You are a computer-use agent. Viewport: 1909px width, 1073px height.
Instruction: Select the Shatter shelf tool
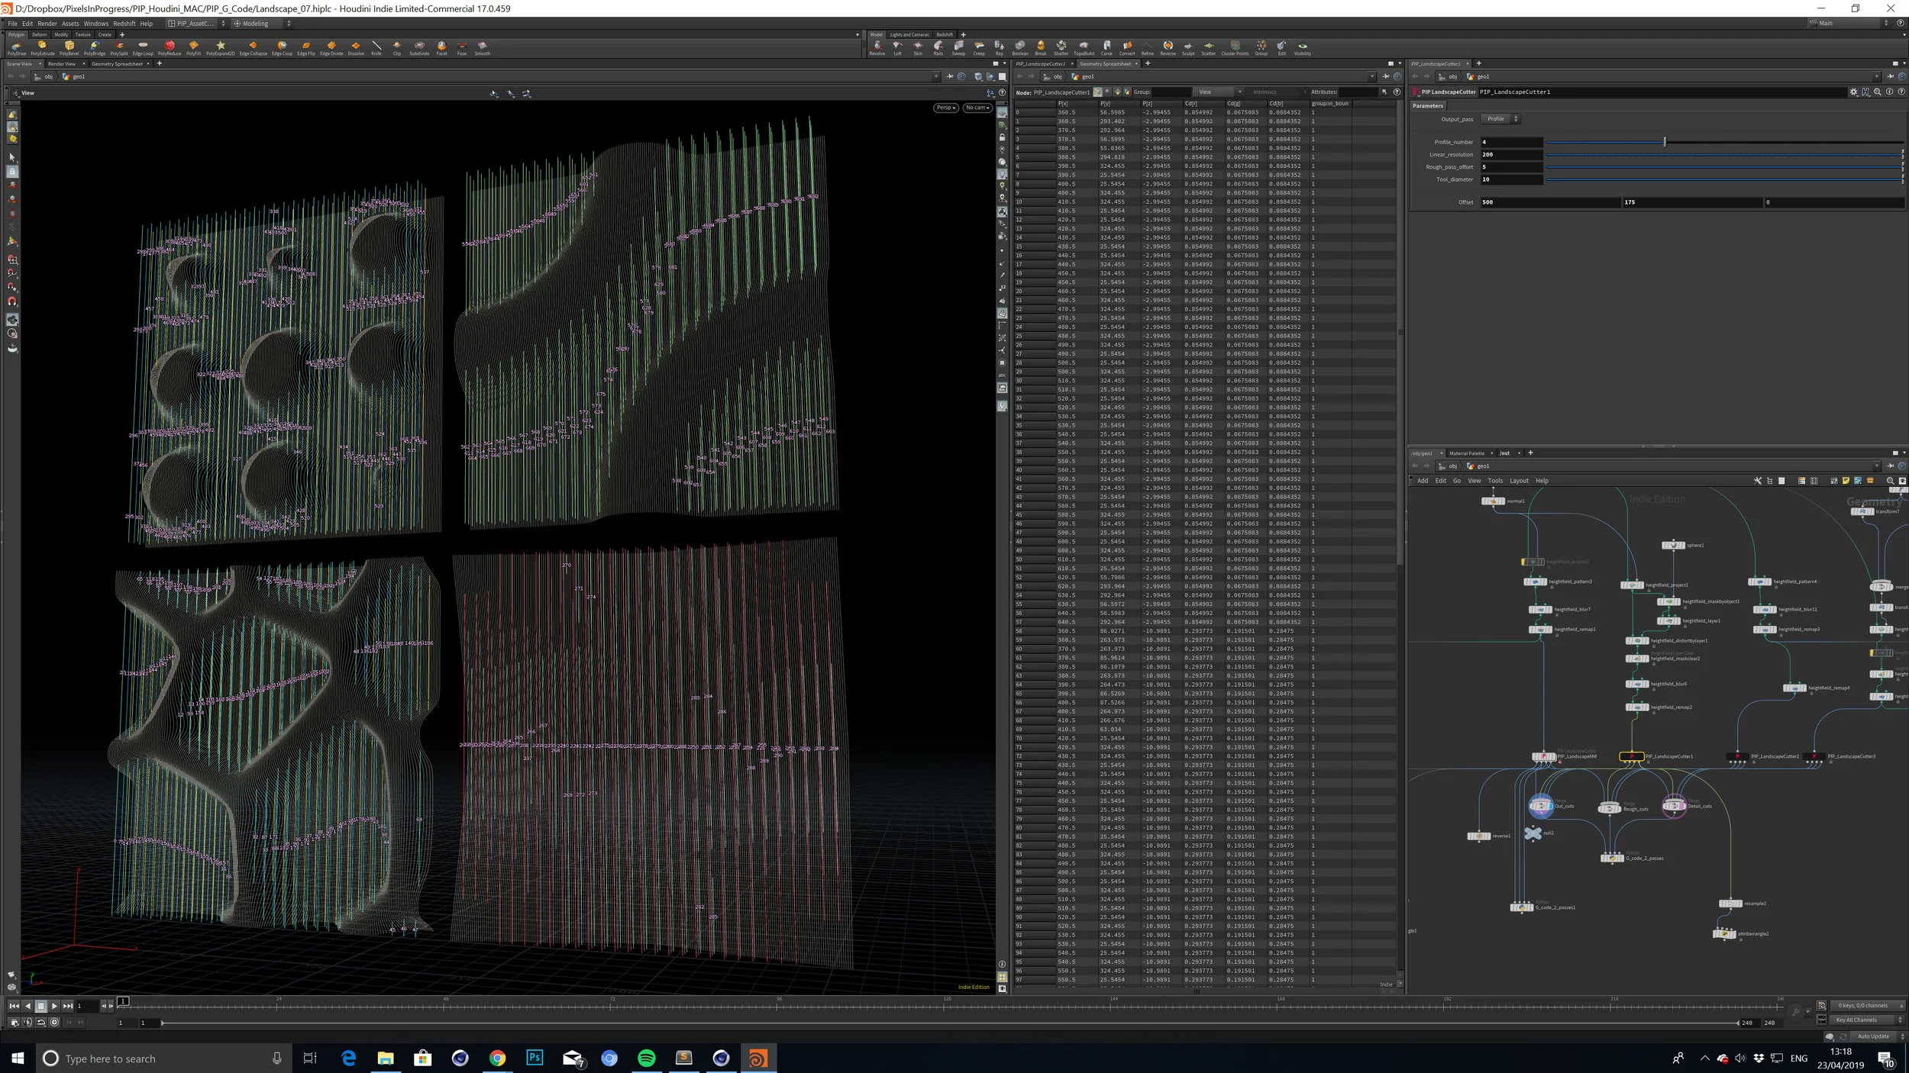coord(1061,48)
